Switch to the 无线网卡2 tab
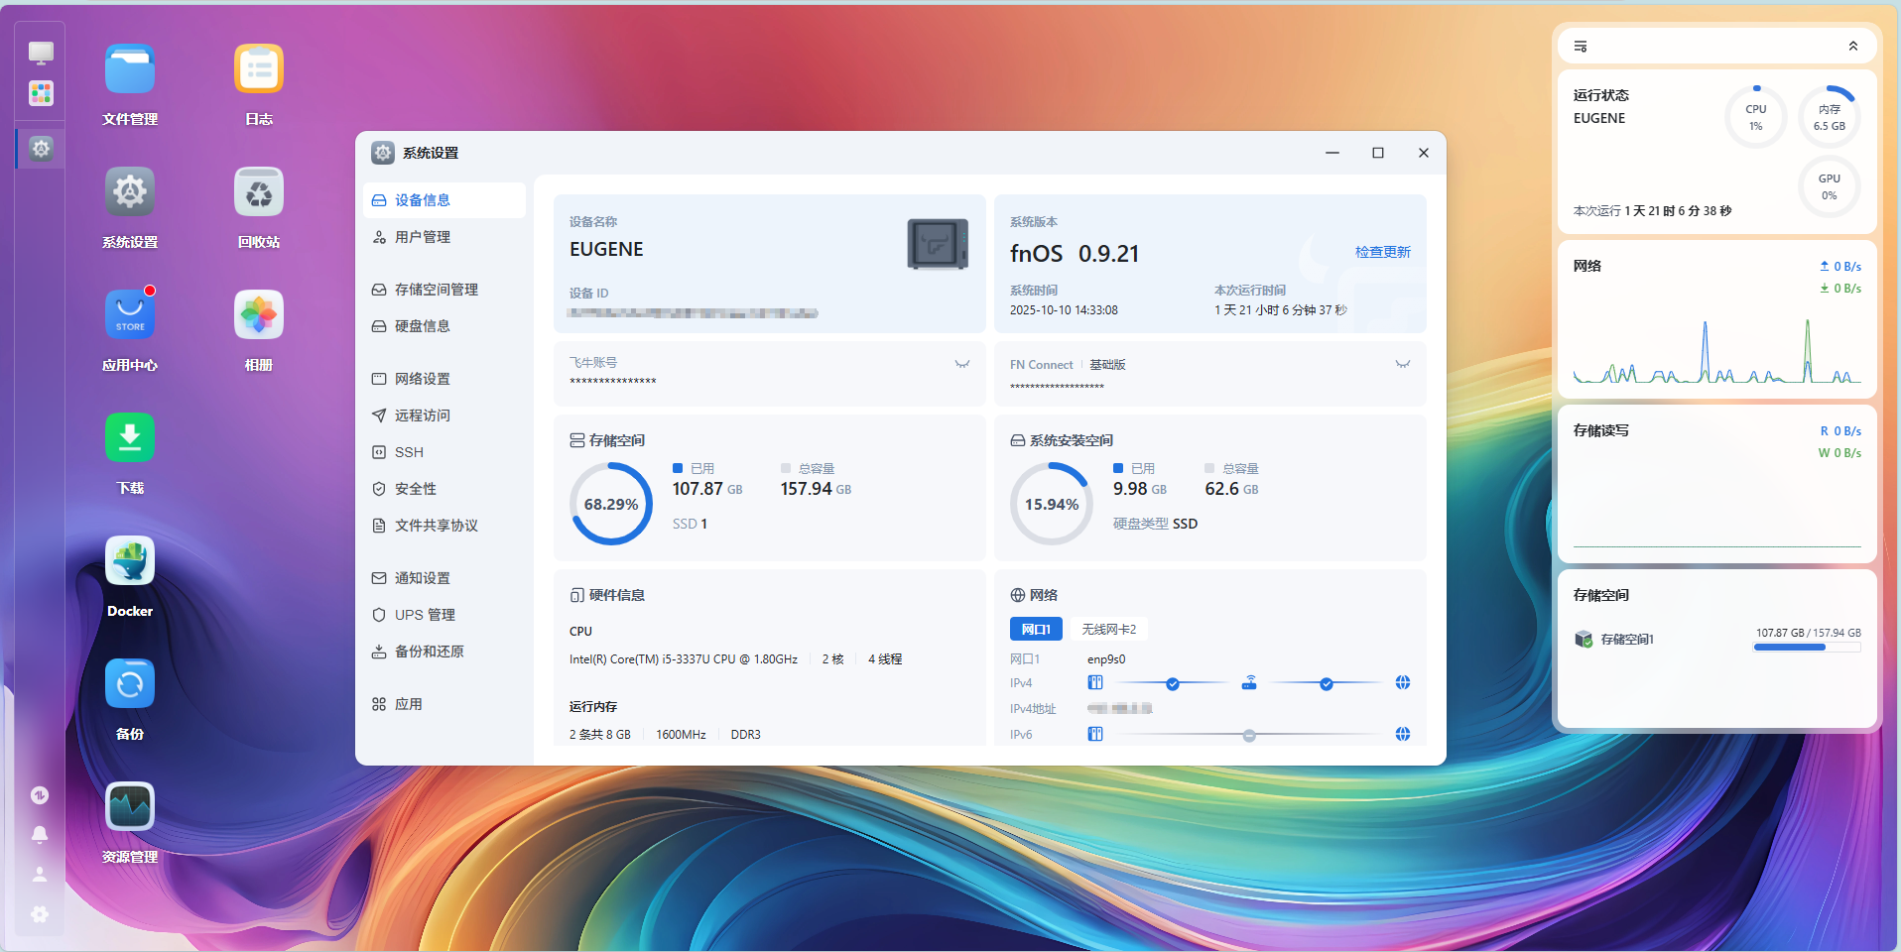The height and width of the screenshot is (952, 1901). [x=1108, y=630]
